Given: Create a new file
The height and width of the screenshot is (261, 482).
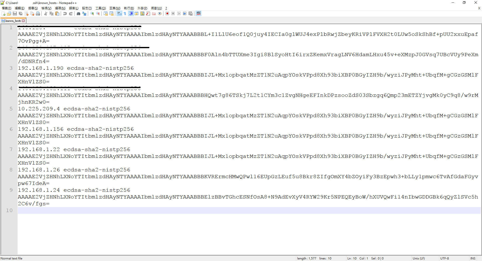Looking at the screenshot, I should (3, 14).
